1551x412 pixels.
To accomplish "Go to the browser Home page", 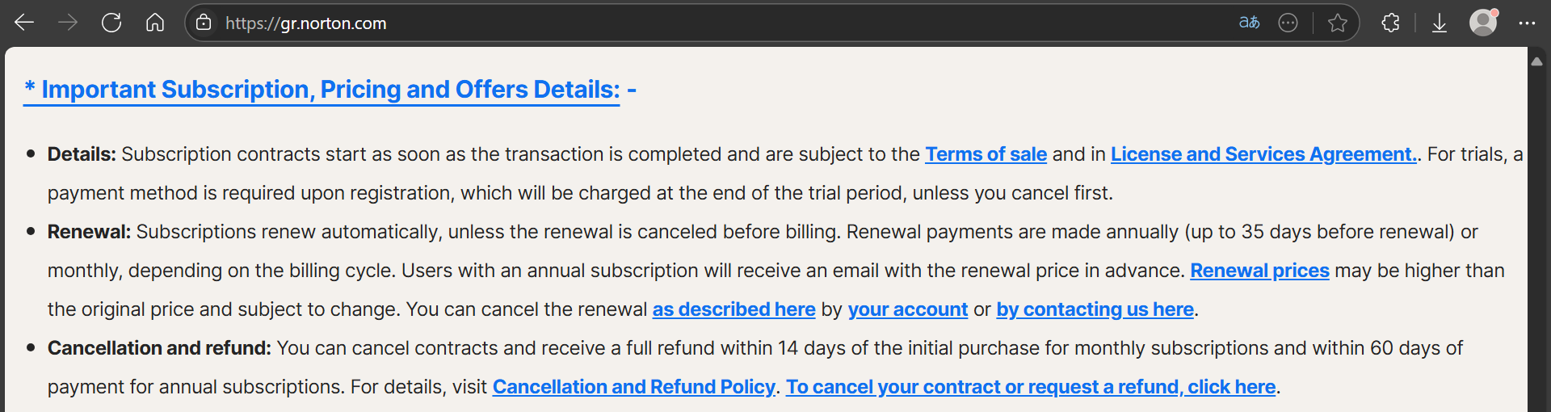I will point(155,23).
